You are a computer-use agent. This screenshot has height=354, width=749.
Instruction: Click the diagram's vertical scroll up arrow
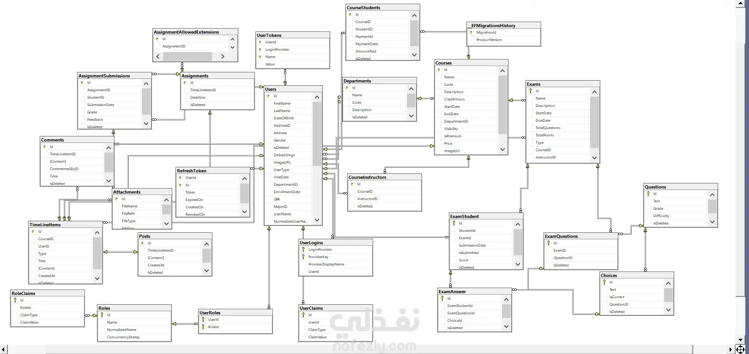click(x=740, y=3)
